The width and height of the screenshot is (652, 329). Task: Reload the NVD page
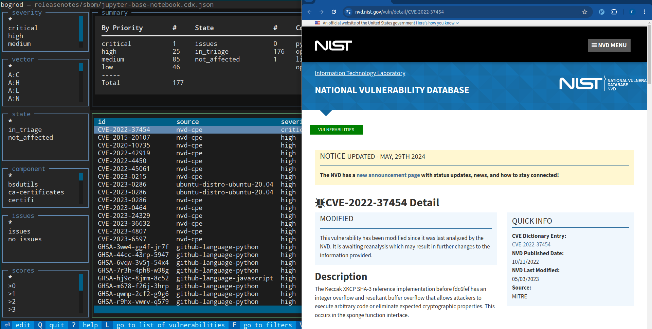click(334, 12)
